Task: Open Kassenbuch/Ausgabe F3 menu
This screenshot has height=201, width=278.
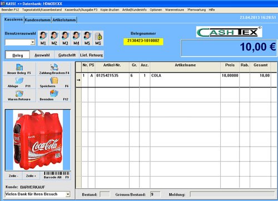Action: pos(81,10)
